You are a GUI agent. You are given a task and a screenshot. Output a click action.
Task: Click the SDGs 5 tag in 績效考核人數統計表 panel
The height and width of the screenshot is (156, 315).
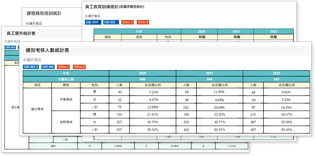[64, 67]
